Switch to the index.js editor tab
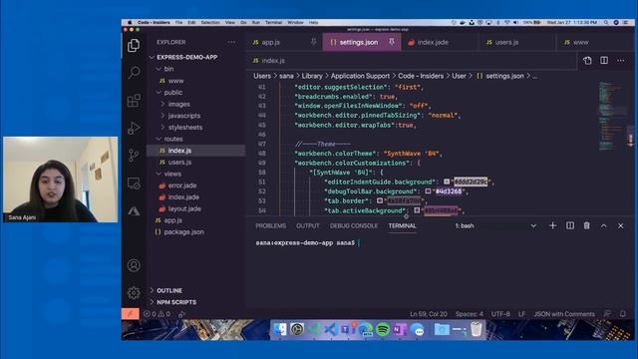Image resolution: width=638 pixels, height=359 pixels. coord(273,61)
